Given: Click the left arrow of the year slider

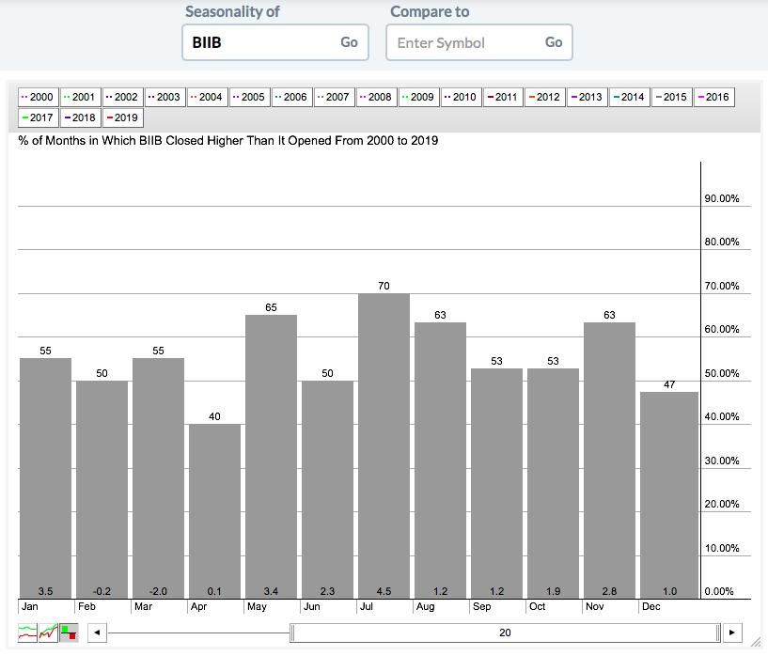Looking at the screenshot, I should click(x=97, y=633).
